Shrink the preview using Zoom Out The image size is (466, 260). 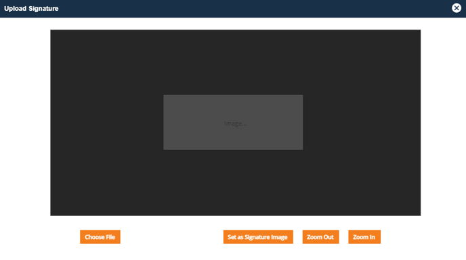[320, 237]
